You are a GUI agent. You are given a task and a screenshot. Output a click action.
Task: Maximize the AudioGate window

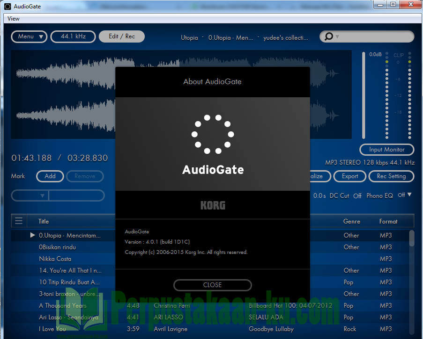tap(393, 4)
